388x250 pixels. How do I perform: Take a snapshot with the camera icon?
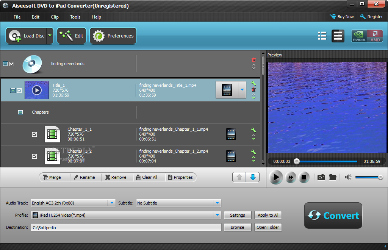point(321,177)
